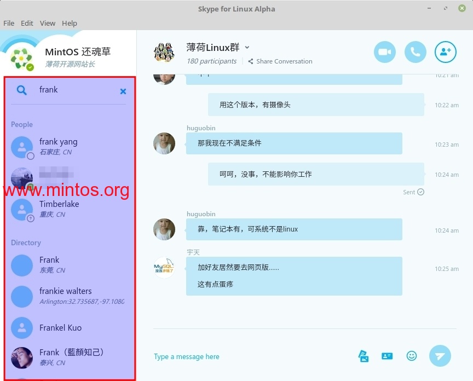Viewport: 473px width, 381px height.
Task: Open the emoticon picker
Action: (412, 356)
